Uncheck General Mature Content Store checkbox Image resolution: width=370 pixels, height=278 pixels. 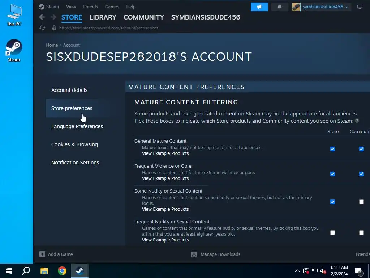point(332,149)
